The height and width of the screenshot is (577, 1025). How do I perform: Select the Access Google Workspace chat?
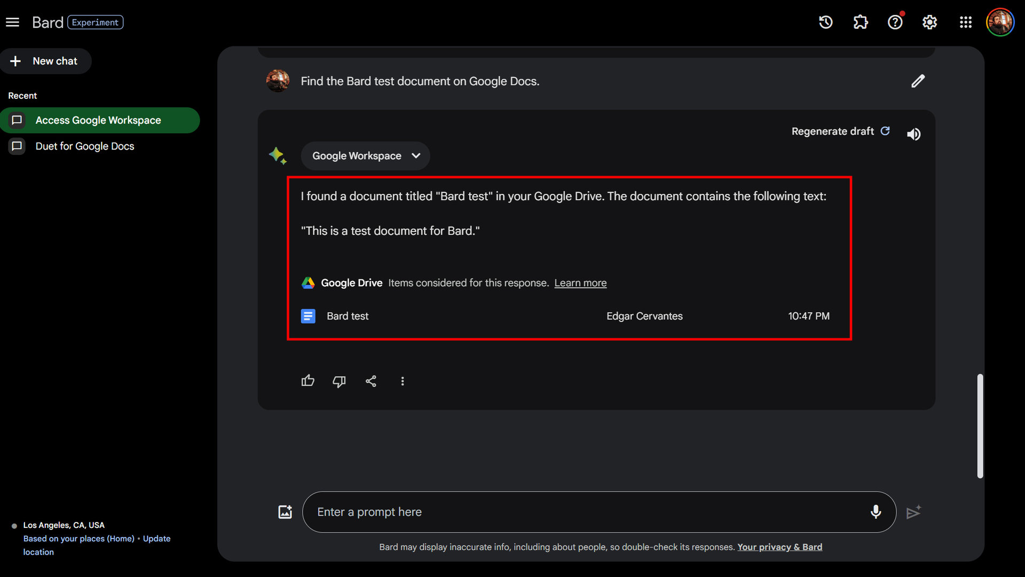click(x=98, y=120)
